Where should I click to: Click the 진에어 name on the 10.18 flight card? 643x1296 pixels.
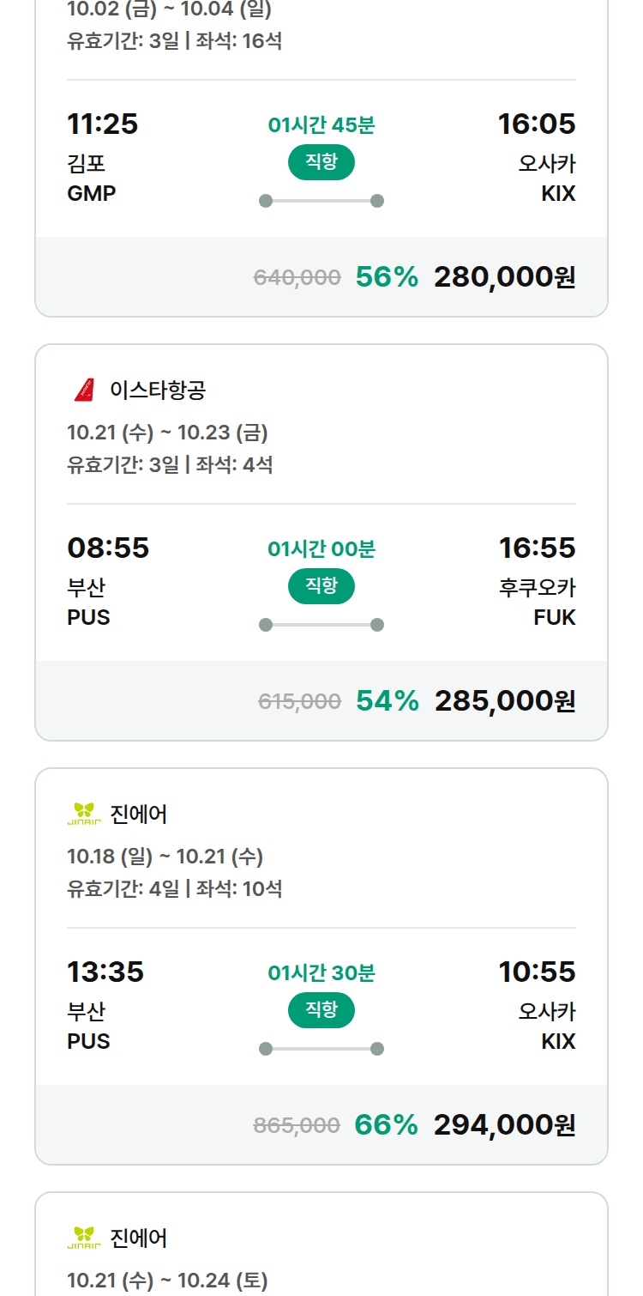[x=139, y=815]
